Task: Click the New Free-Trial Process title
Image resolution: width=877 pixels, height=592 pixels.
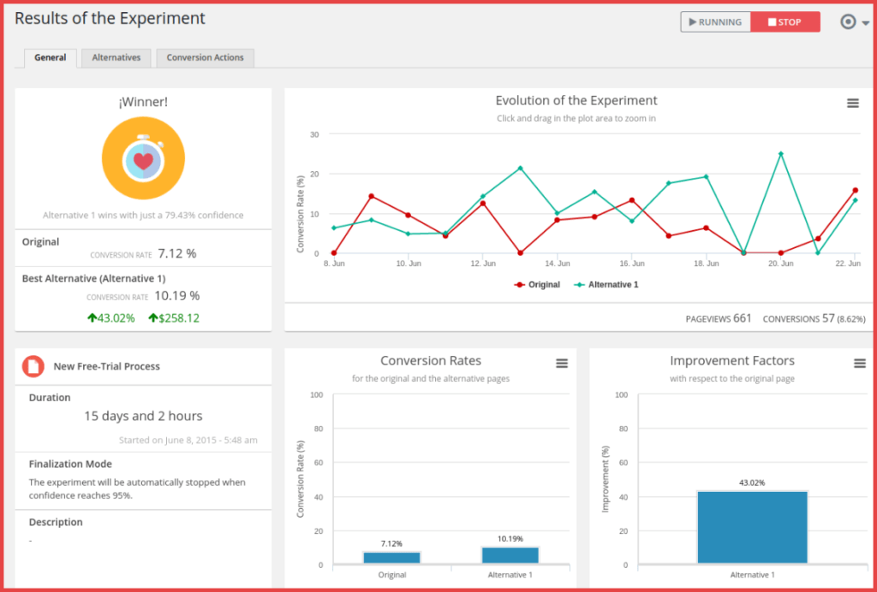Action: [107, 366]
